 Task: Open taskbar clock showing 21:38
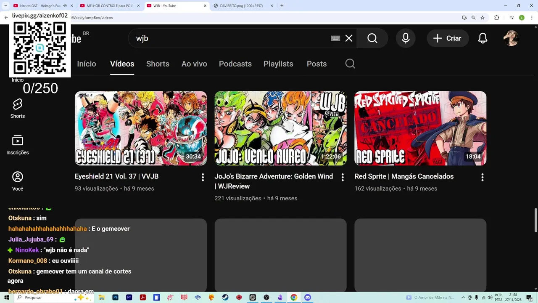(x=513, y=298)
